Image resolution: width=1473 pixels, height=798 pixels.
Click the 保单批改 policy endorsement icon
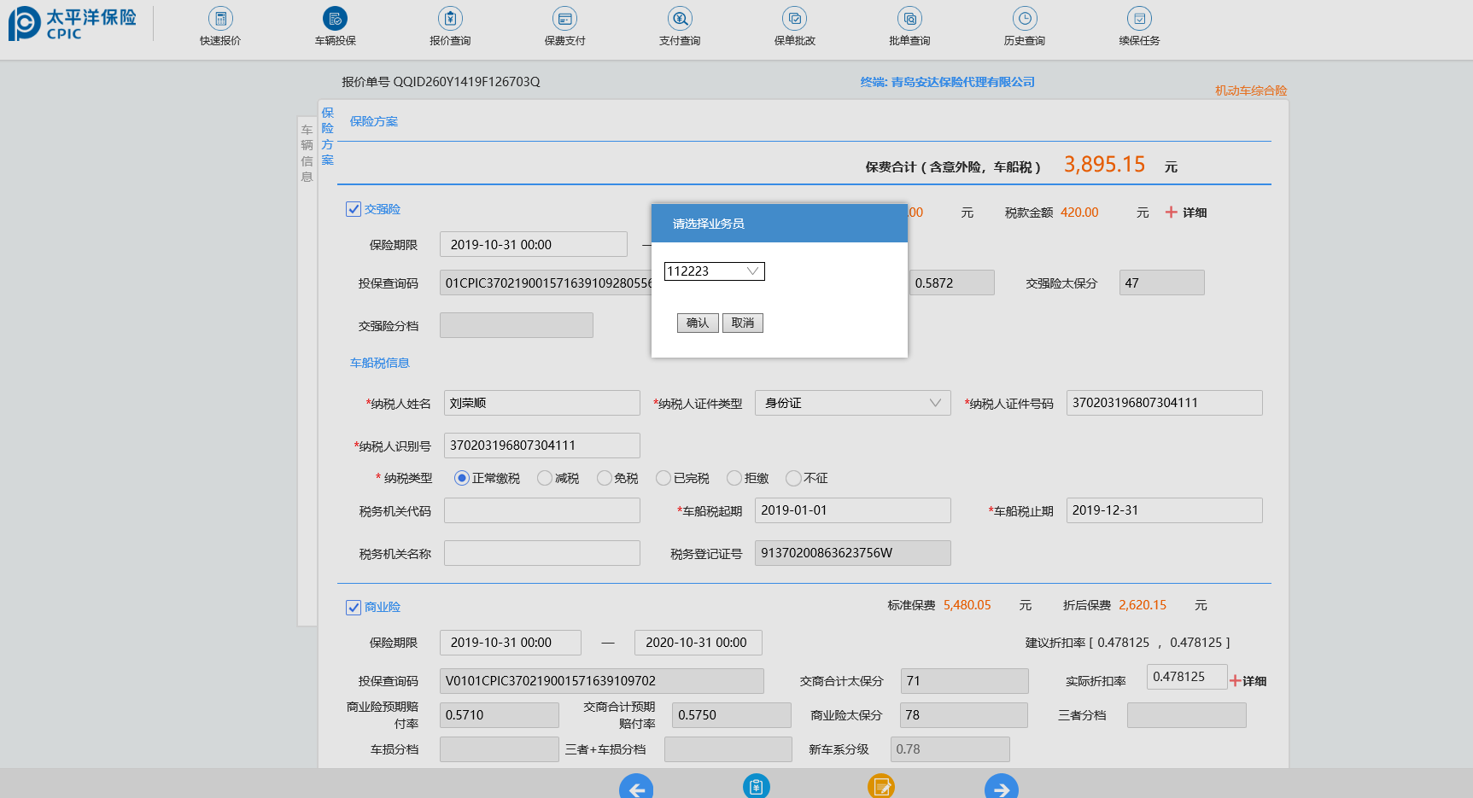(x=794, y=20)
